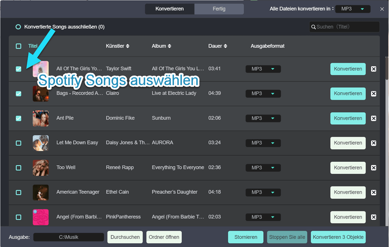Viewport: 389px width, 247px height.
Task: Switch to the Fertig tab
Action: pyautogui.click(x=219, y=9)
